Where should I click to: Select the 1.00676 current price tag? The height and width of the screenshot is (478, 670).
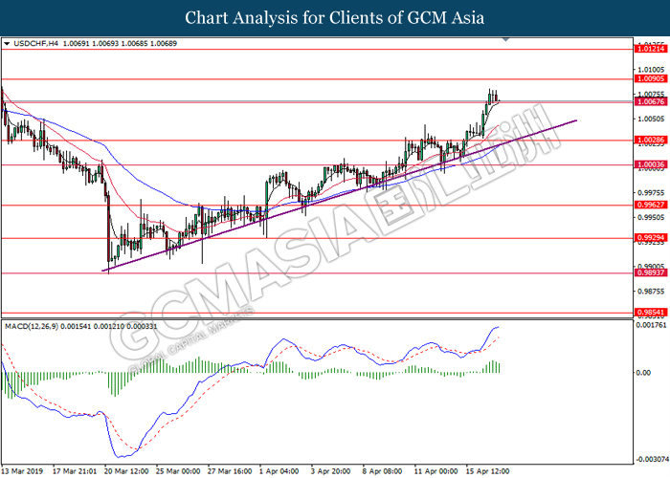[x=650, y=101]
